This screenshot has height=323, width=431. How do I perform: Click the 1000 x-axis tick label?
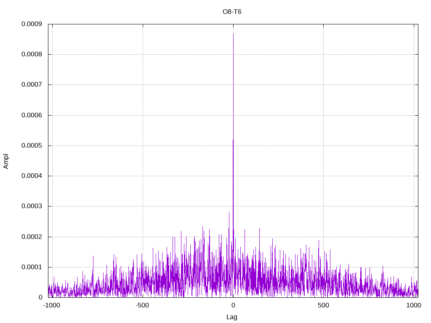click(414, 305)
